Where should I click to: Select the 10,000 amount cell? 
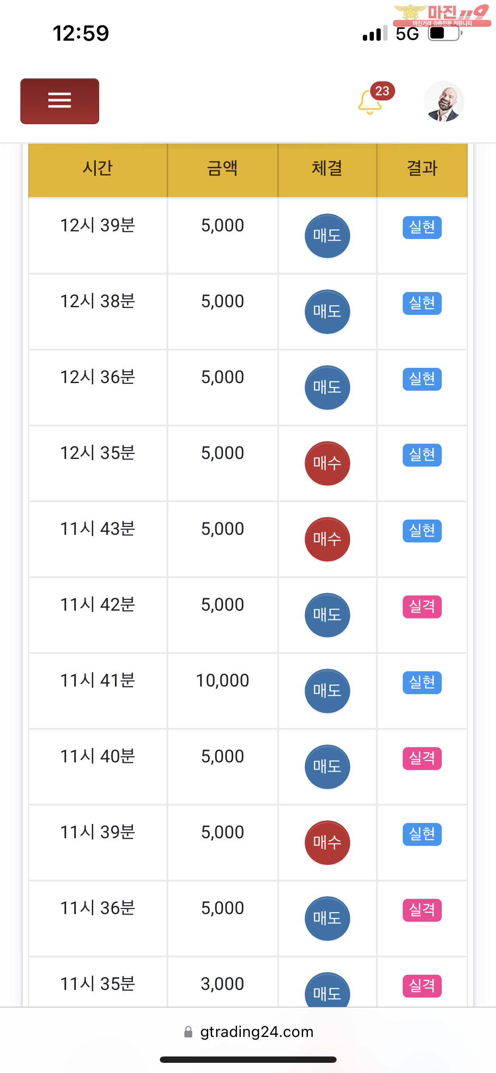223,681
